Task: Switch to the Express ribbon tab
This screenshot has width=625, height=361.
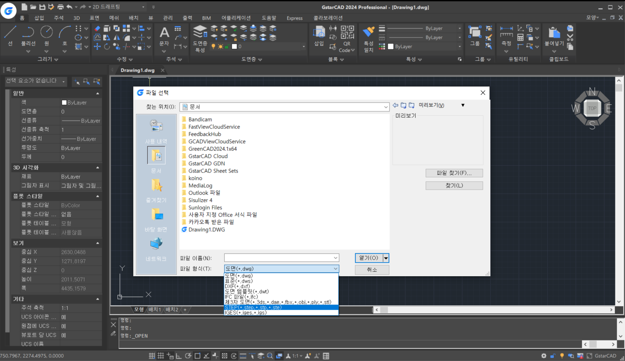Action: [295, 18]
